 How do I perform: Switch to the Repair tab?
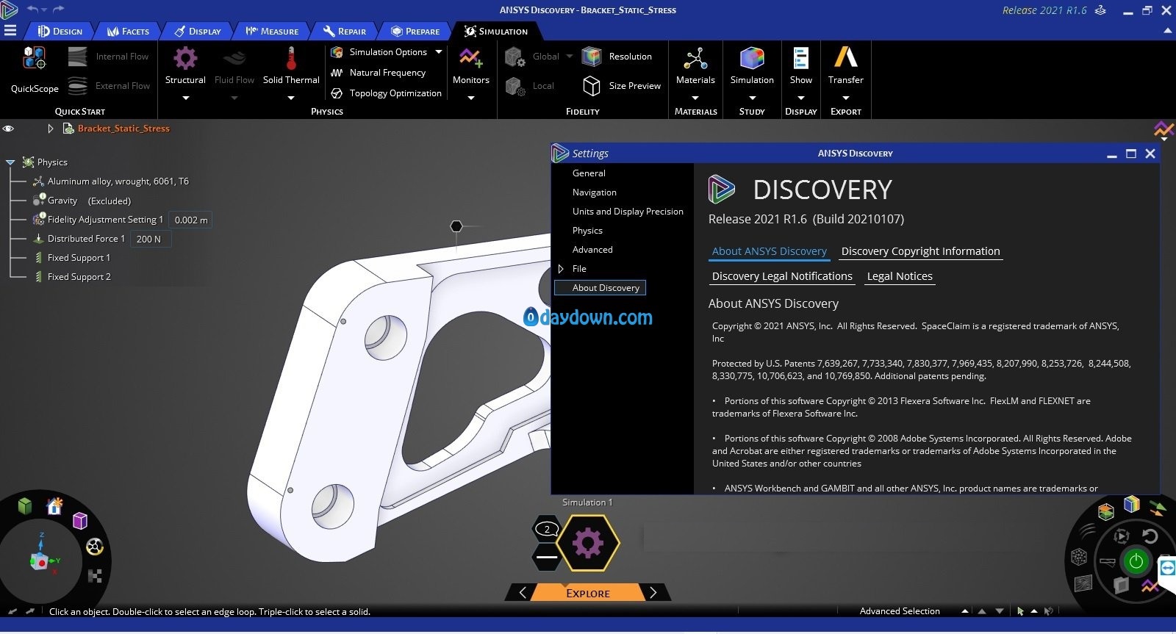[x=344, y=31]
